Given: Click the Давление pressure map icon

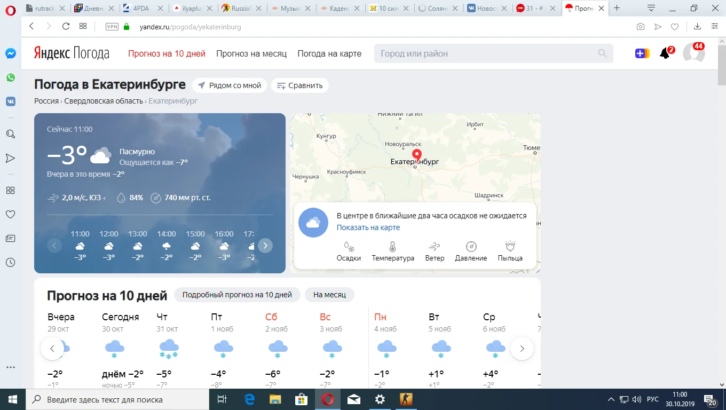Looking at the screenshot, I should [471, 251].
